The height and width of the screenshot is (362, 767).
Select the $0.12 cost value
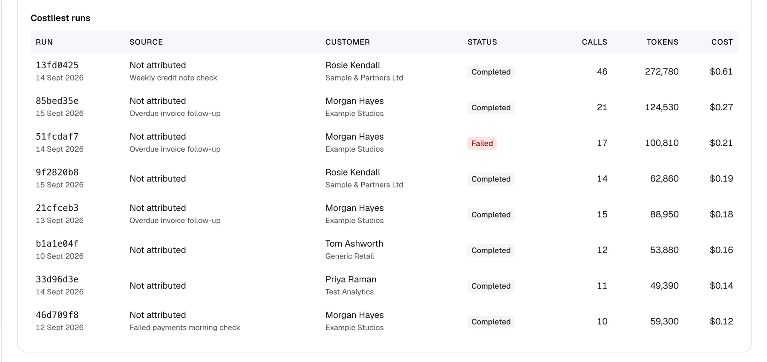pos(721,322)
